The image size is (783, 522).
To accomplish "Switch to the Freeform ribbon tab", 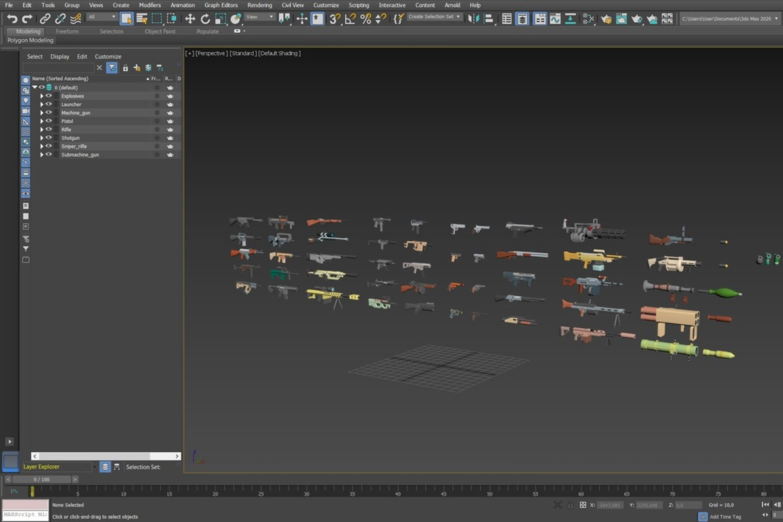I will (x=67, y=31).
